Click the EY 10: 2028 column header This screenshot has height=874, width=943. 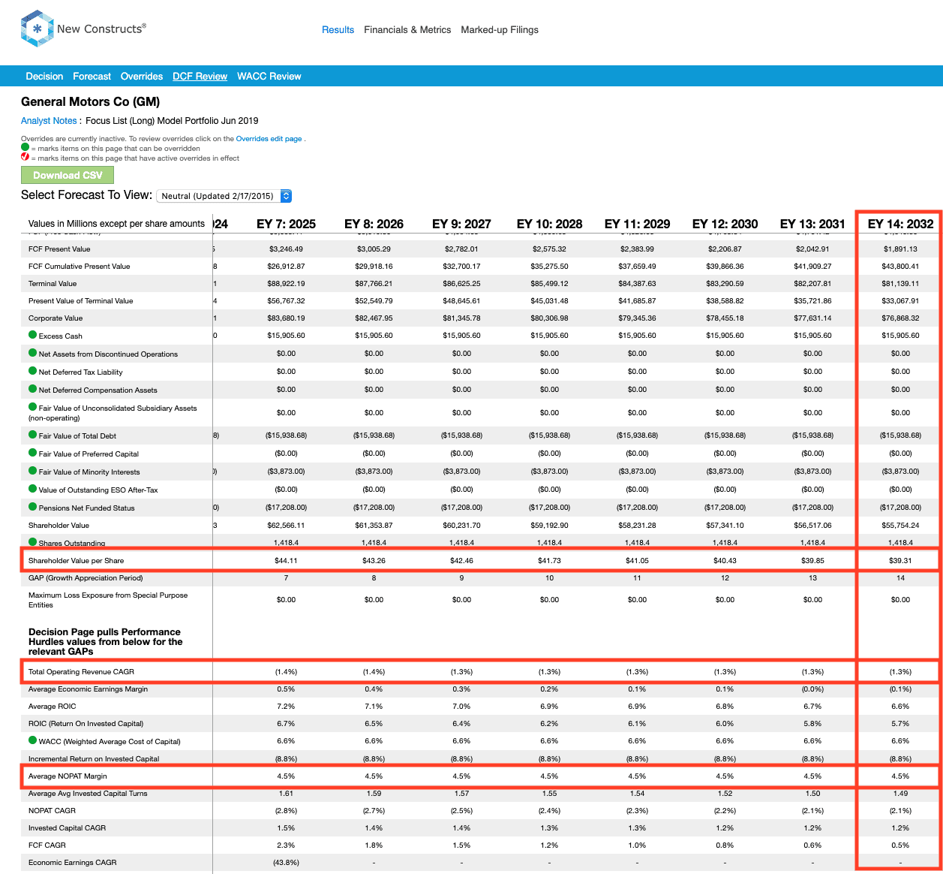tap(549, 224)
